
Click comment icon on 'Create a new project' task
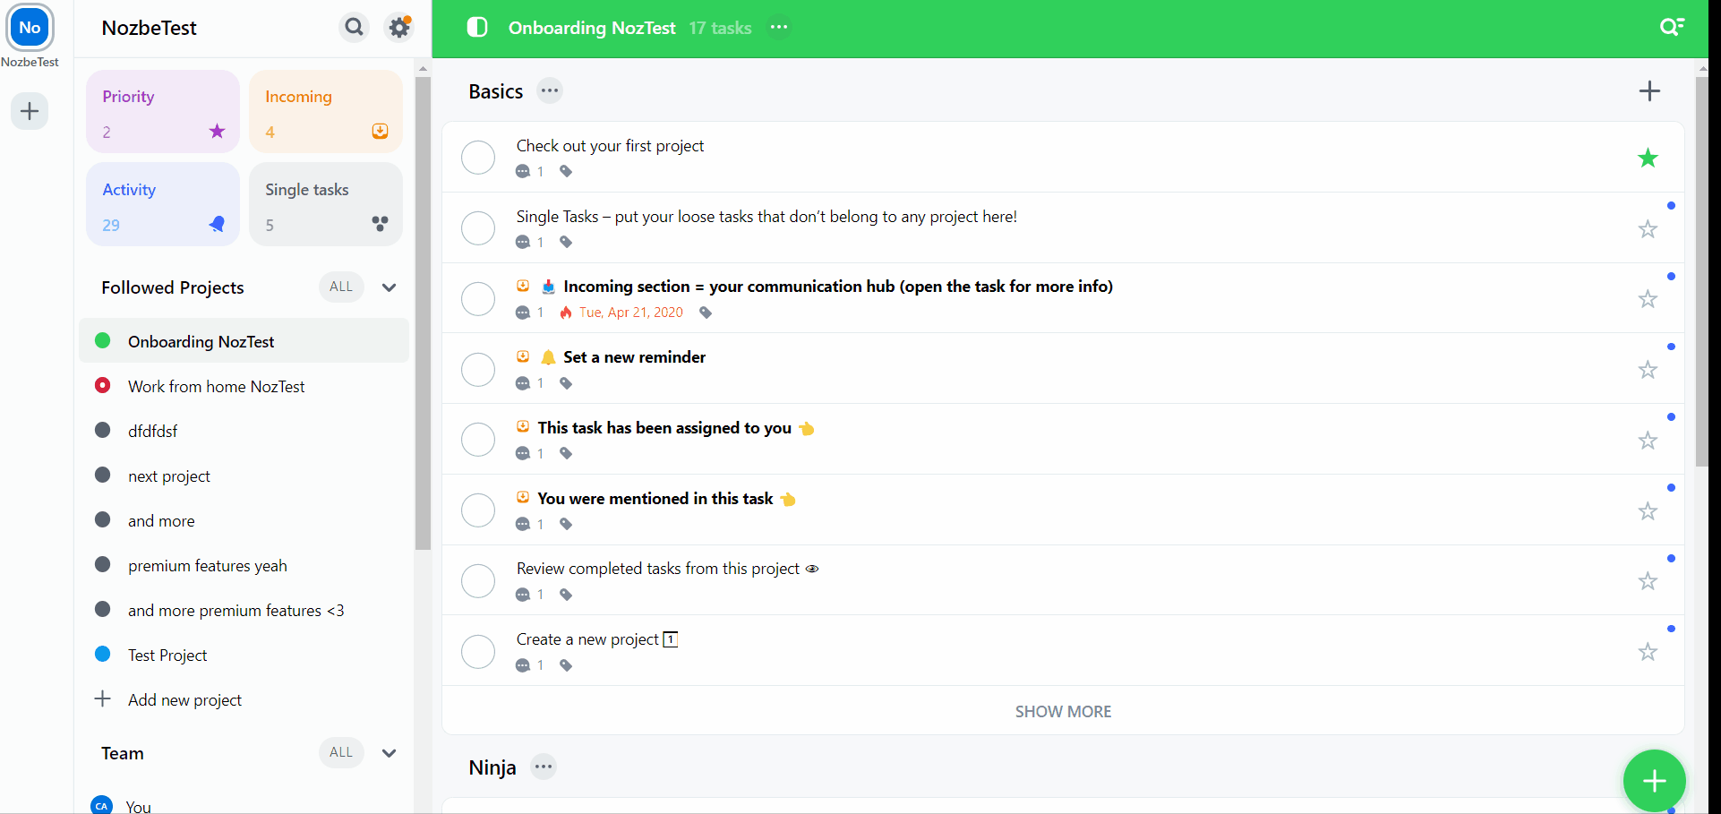(x=523, y=665)
